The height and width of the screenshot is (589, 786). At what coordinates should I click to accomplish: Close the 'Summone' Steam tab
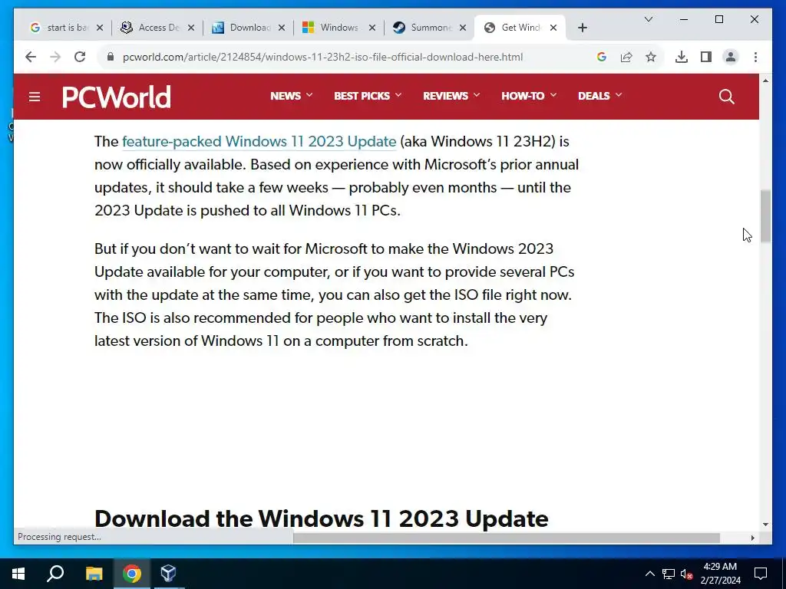tap(463, 28)
